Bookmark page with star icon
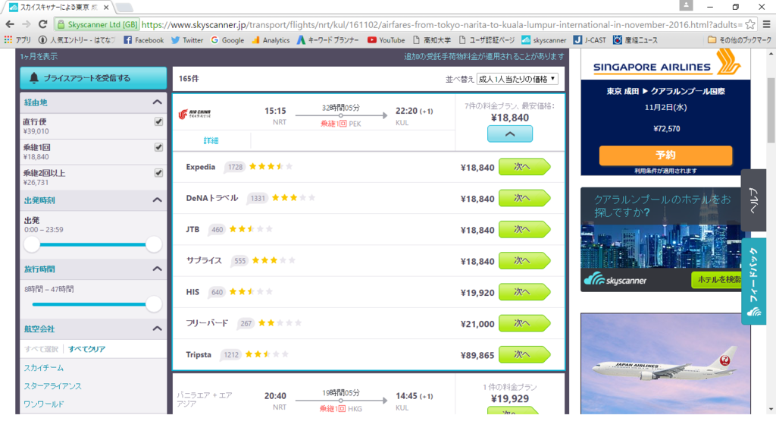This screenshot has width=776, height=437. pos(750,24)
